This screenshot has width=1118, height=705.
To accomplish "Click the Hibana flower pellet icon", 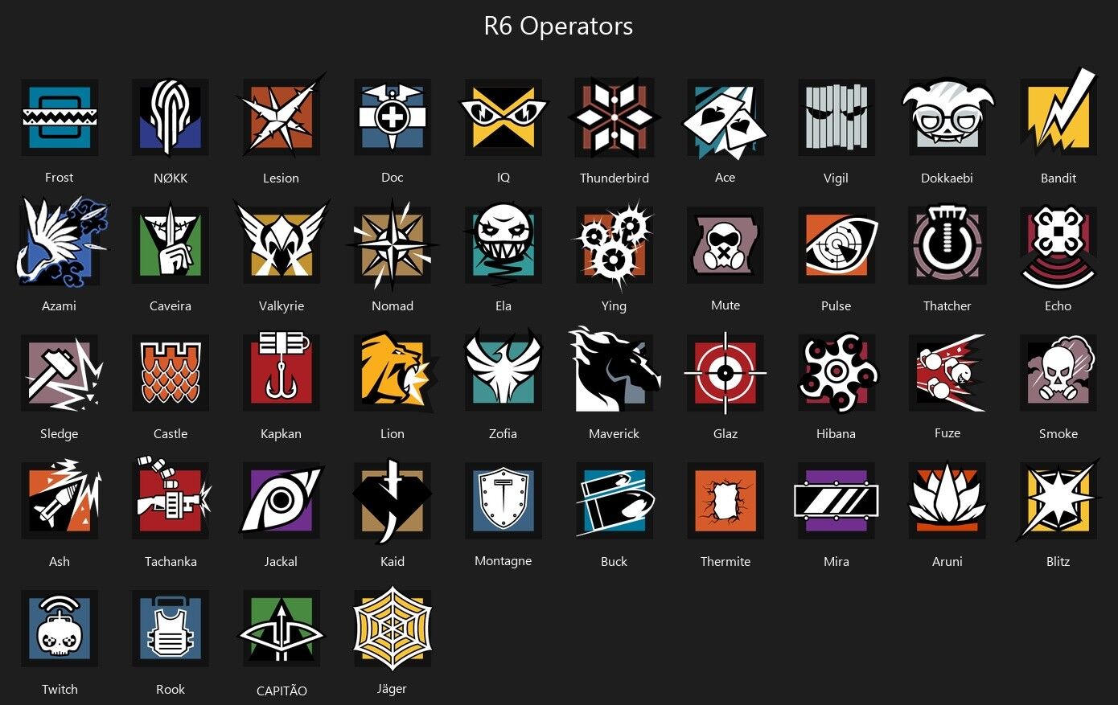I will pos(836,373).
